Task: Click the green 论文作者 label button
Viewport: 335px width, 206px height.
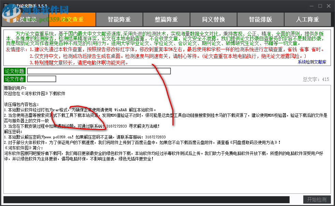Action: [14, 79]
